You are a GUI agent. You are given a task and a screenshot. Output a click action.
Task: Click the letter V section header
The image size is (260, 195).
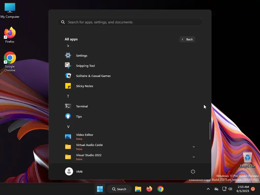pos(68,127)
